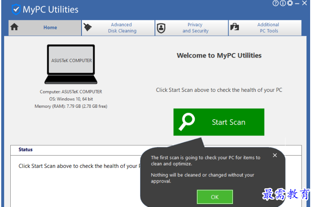Click the Memory (RAM) info line
This screenshot has width=313, height=207.
[71, 106]
